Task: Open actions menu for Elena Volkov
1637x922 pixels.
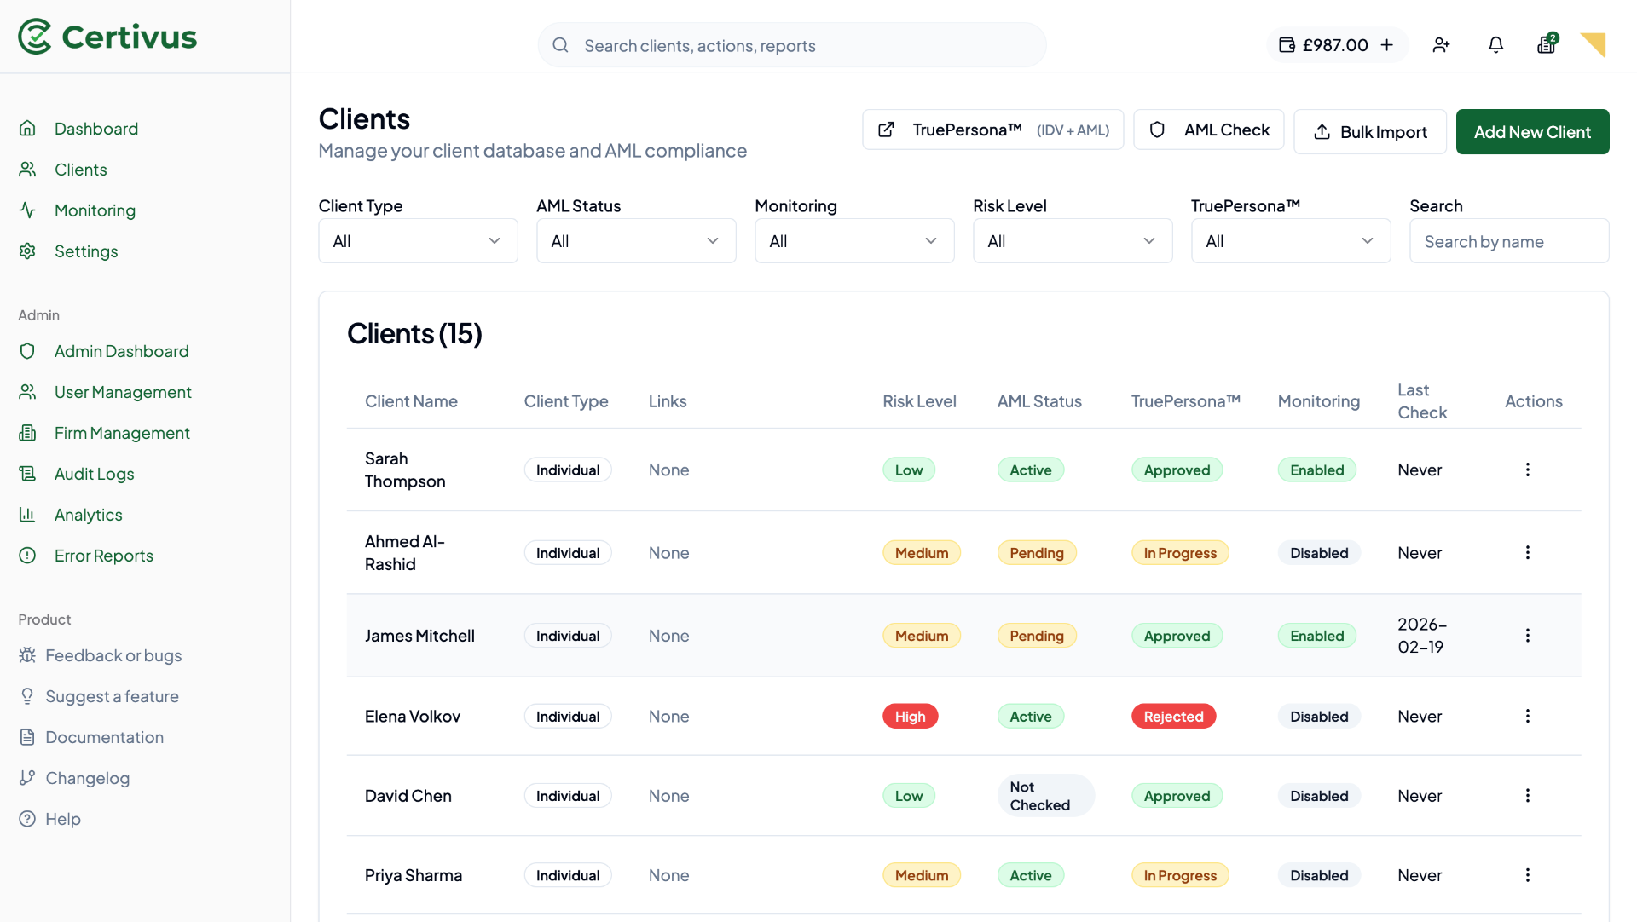Action: click(x=1527, y=716)
